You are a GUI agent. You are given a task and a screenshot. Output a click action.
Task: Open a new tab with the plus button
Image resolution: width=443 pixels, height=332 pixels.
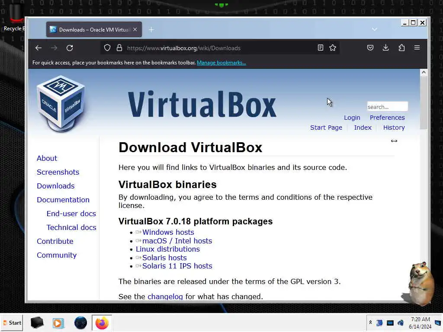pyautogui.click(x=151, y=29)
